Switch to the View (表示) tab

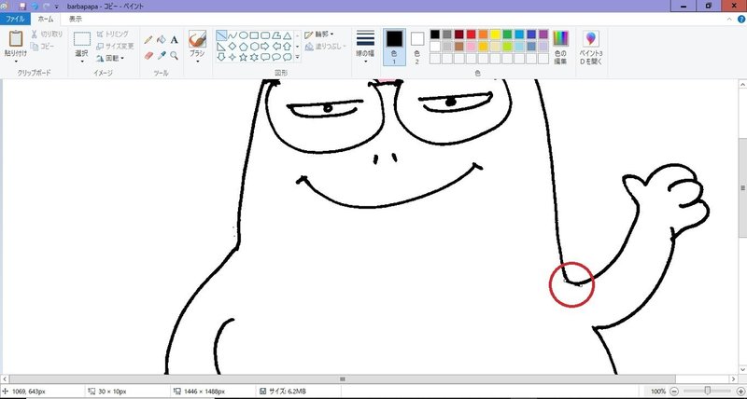coord(76,19)
